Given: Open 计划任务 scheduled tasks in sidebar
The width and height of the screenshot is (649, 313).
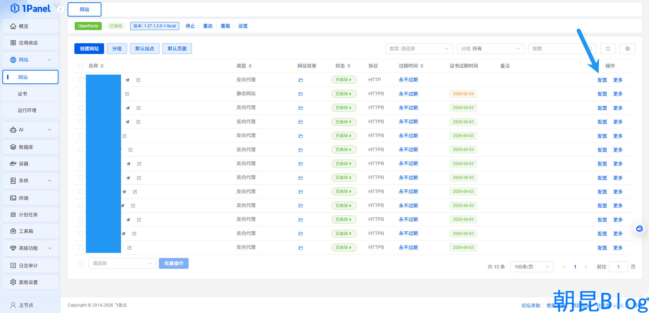Looking at the screenshot, I should coord(30,214).
